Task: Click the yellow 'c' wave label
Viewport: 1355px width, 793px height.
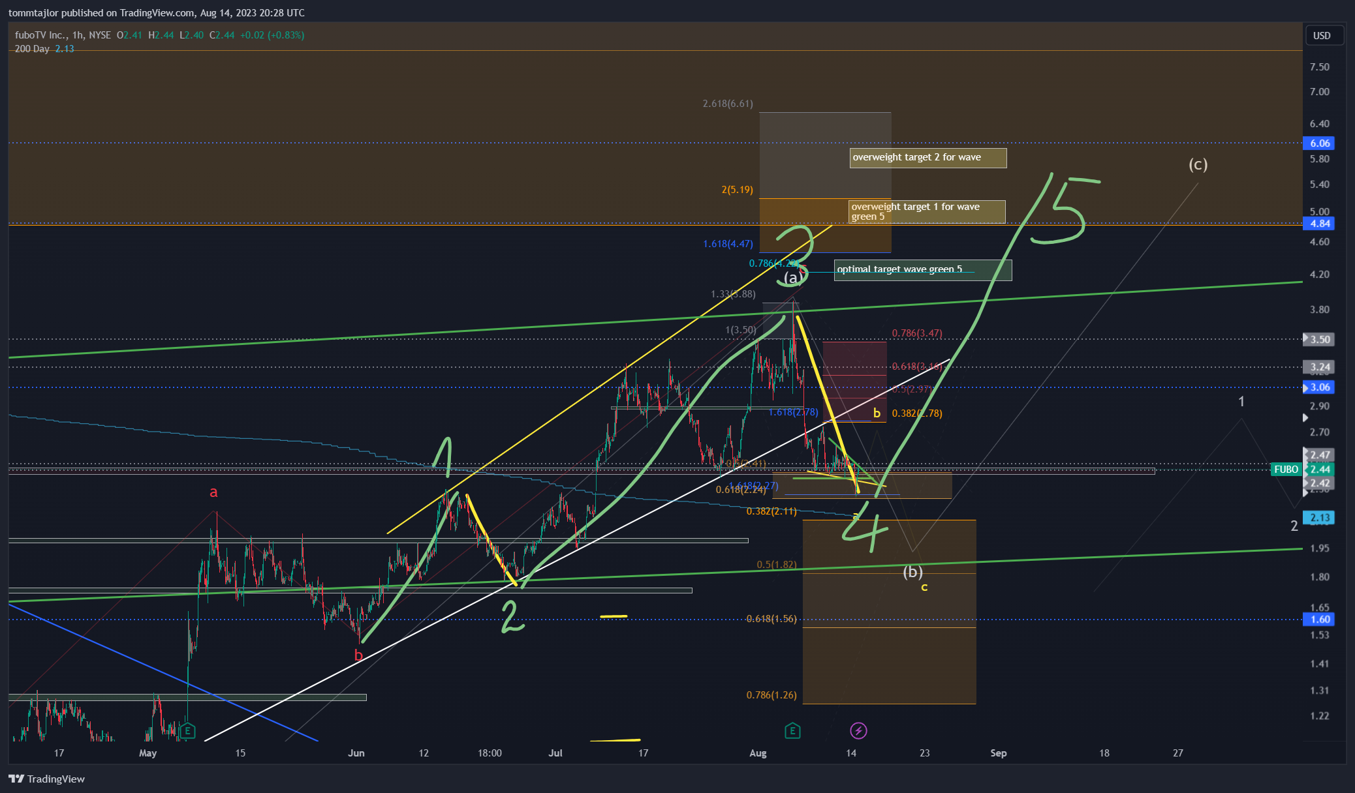Action: pyautogui.click(x=924, y=588)
